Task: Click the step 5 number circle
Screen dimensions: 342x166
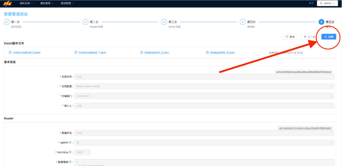Action: [321, 22]
